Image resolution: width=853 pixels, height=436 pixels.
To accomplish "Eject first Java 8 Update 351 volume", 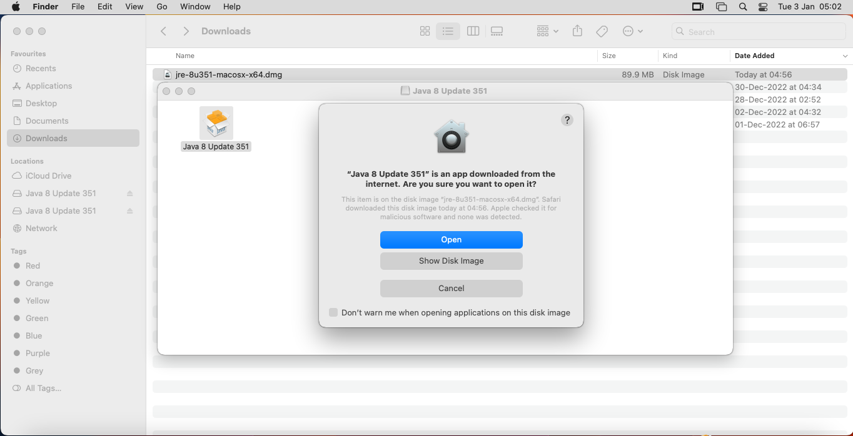I will [130, 194].
